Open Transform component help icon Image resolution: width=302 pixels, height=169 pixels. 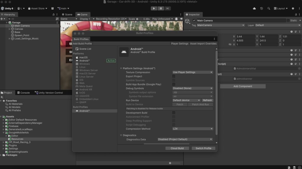tap(291, 32)
